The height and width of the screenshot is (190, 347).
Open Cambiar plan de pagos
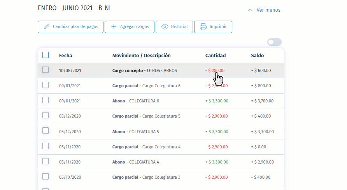click(x=70, y=27)
